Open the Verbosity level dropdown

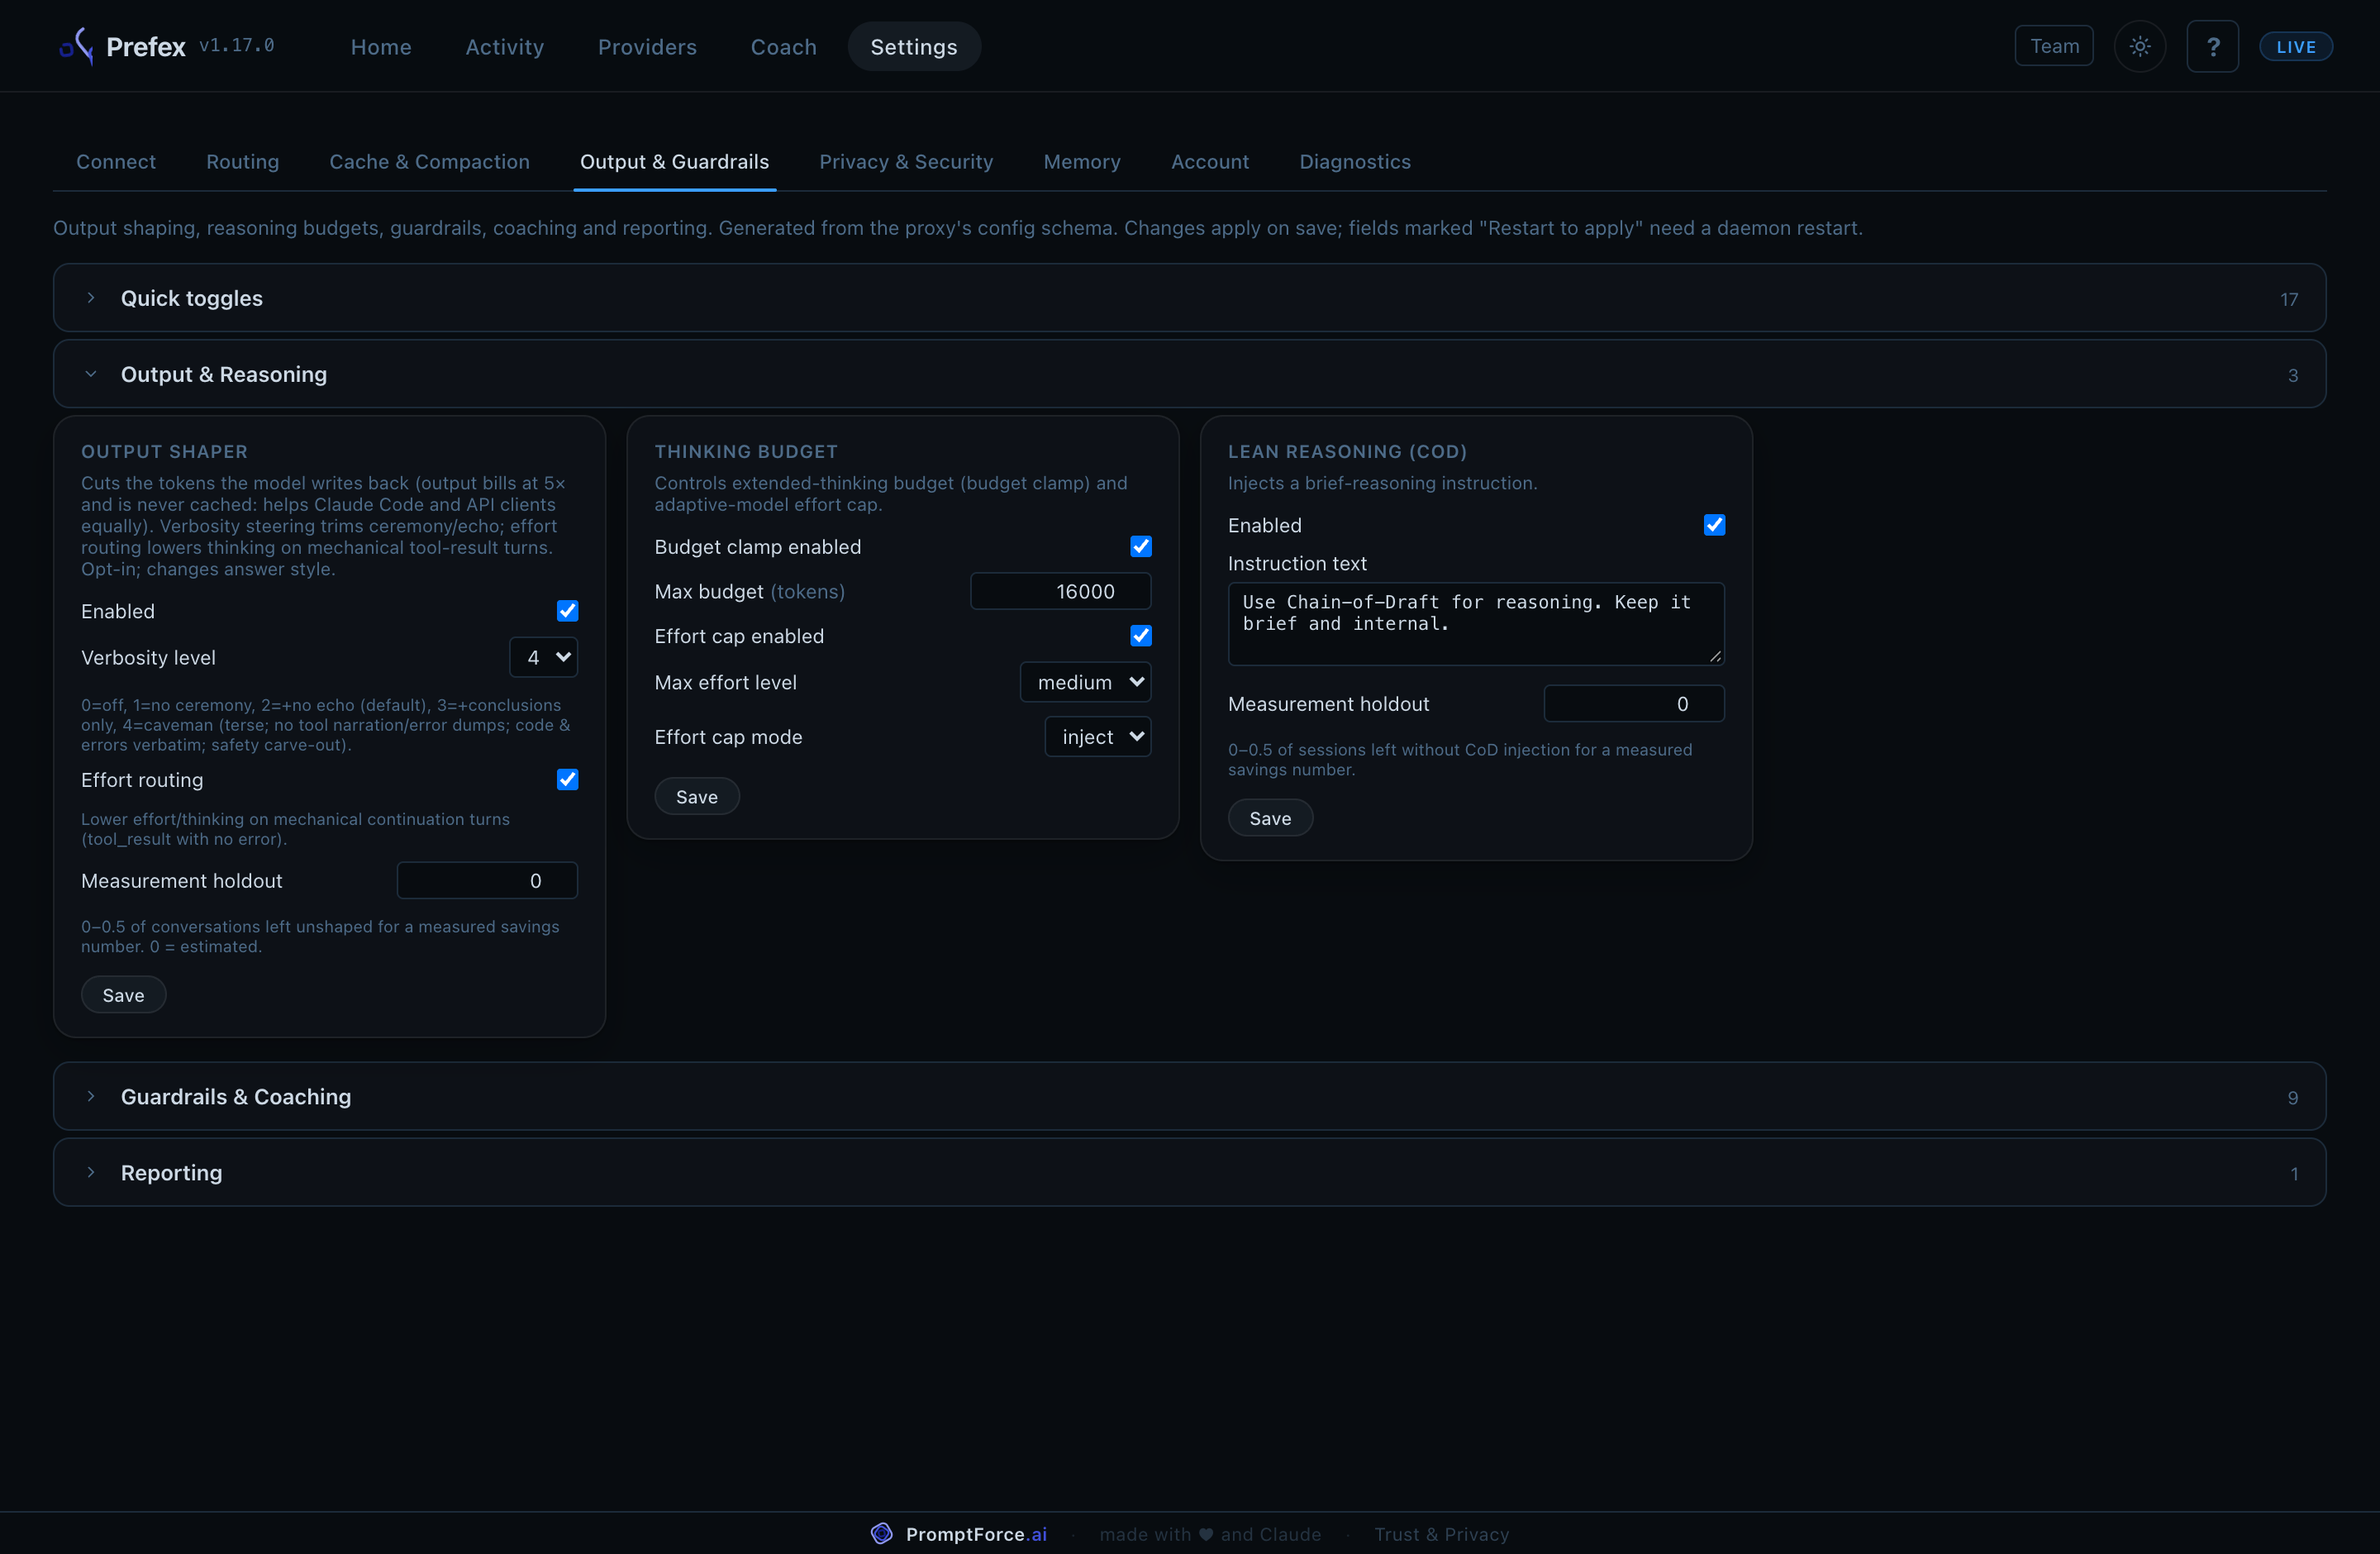pos(544,657)
